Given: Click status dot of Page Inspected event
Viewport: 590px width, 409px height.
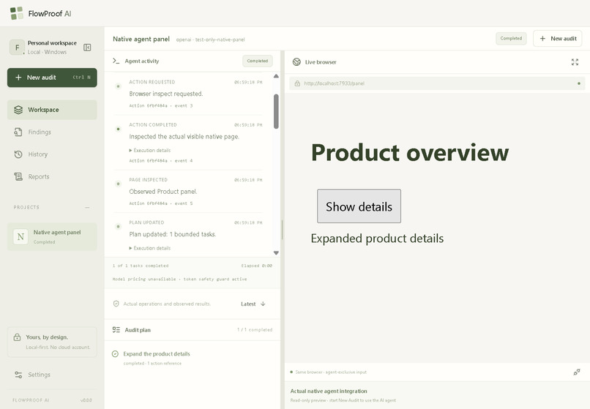Looking at the screenshot, I should coord(118,184).
